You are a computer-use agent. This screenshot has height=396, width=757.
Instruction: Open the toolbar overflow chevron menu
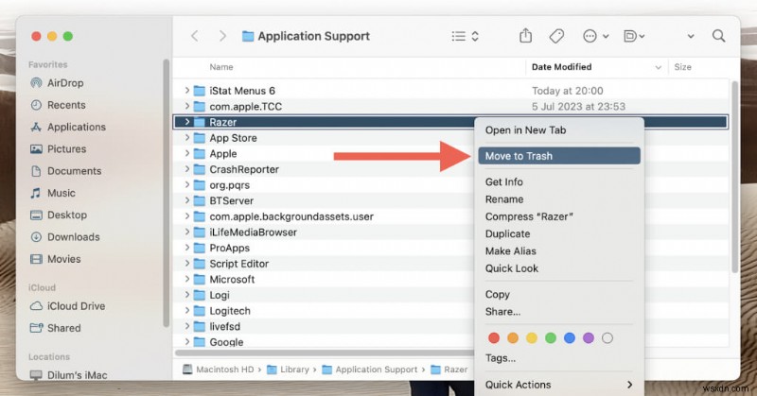(x=691, y=36)
